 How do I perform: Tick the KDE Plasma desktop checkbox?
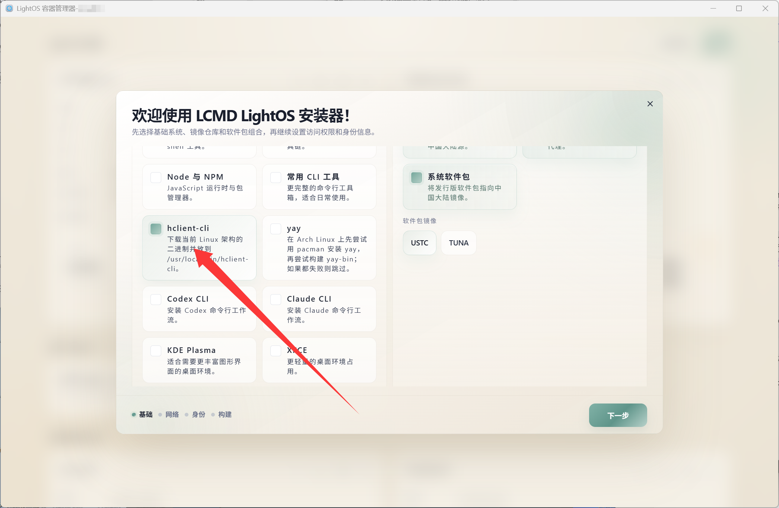click(156, 351)
